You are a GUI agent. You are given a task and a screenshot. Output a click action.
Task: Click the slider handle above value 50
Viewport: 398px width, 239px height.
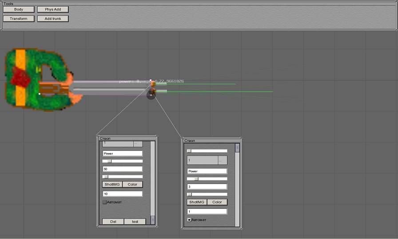110,161
